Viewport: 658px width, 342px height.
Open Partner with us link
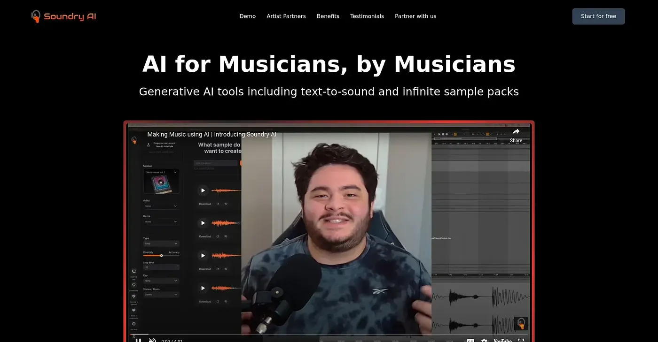click(415, 16)
